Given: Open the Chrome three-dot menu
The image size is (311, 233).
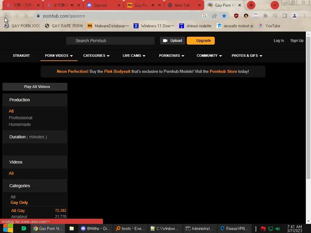Looking at the screenshot, I should 304,16.
